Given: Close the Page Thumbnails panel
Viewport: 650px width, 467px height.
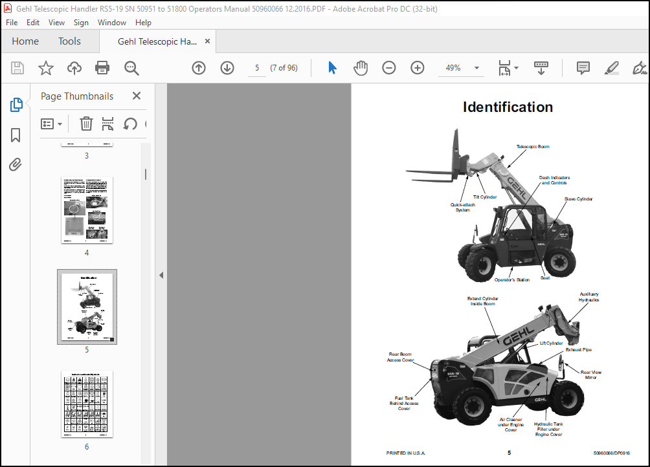Looking at the screenshot, I should [x=137, y=96].
